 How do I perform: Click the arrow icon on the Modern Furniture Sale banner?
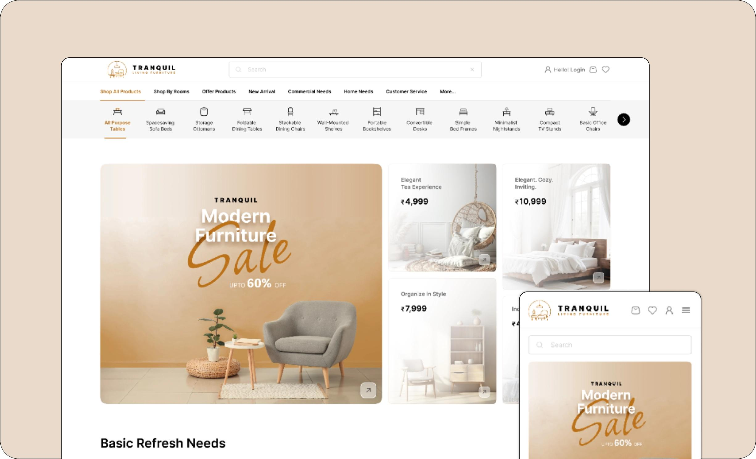(x=368, y=390)
